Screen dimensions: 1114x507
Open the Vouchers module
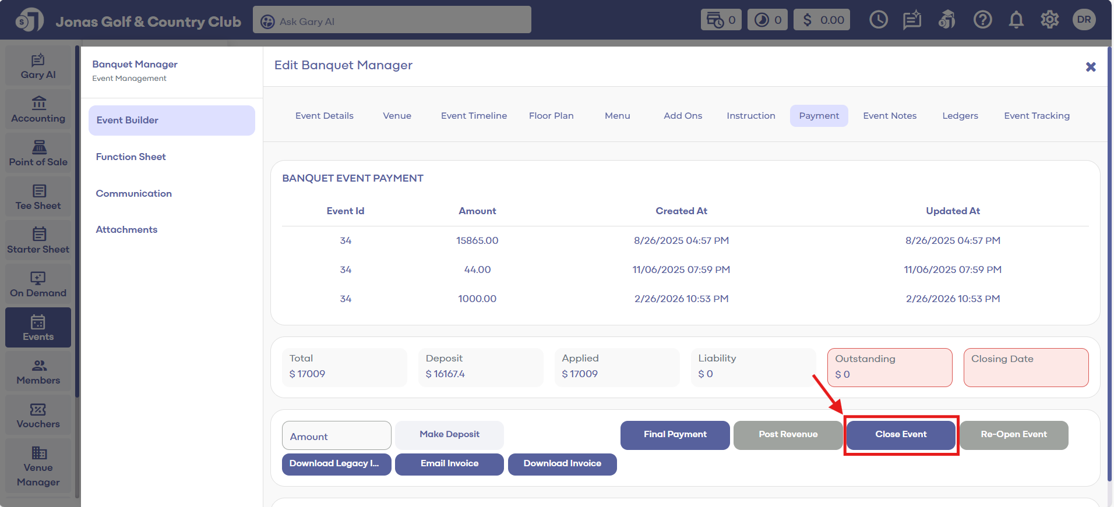tap(38, 416)
